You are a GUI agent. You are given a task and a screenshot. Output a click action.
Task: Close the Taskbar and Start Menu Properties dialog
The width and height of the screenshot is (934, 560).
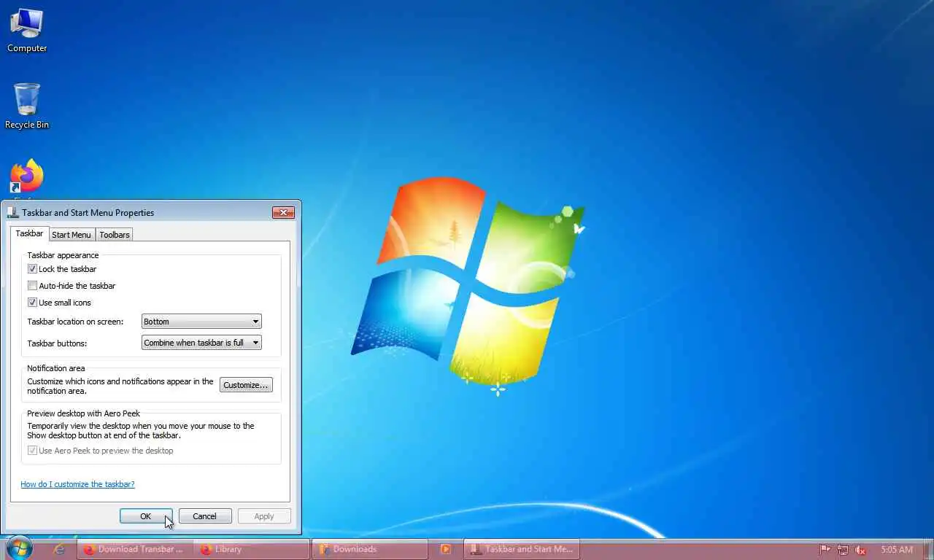283,213
